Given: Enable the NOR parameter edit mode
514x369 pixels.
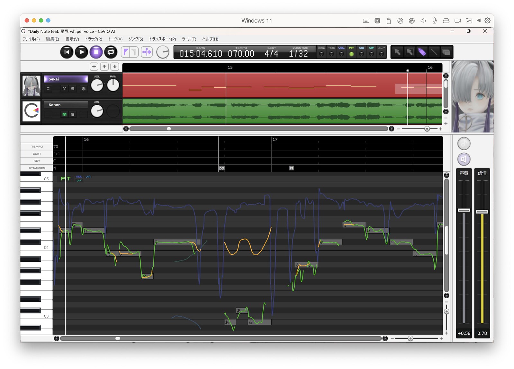Looking at the screenshot, I should pyautogui.click(x=321, y=52).
